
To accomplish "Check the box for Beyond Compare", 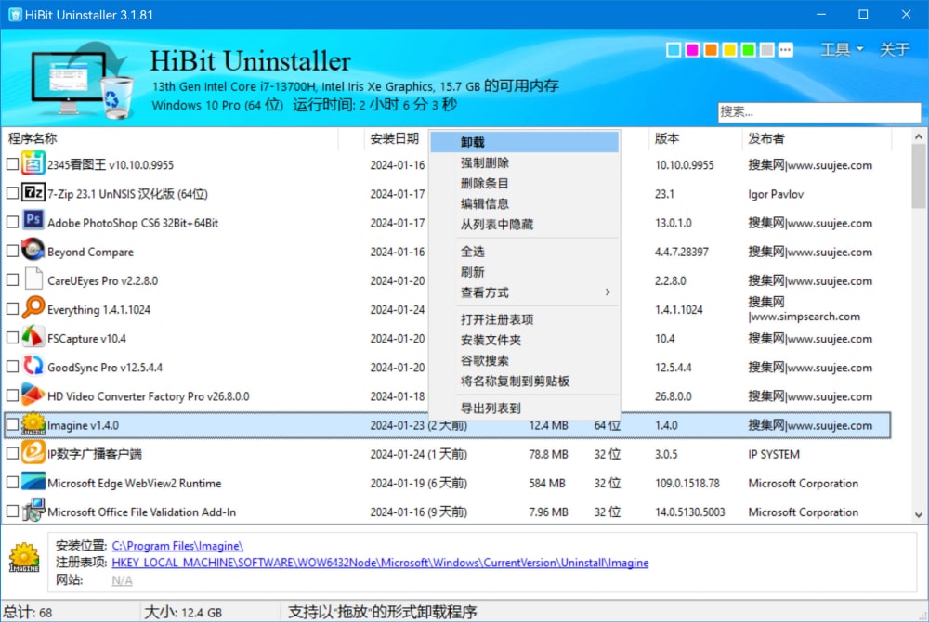I will pos(12,251).
